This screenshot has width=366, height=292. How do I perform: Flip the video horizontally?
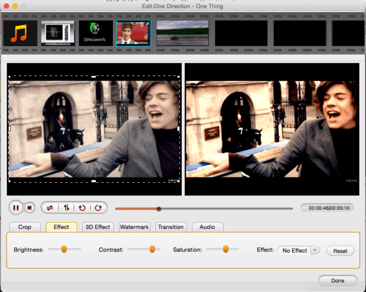[x=50, y=207]
